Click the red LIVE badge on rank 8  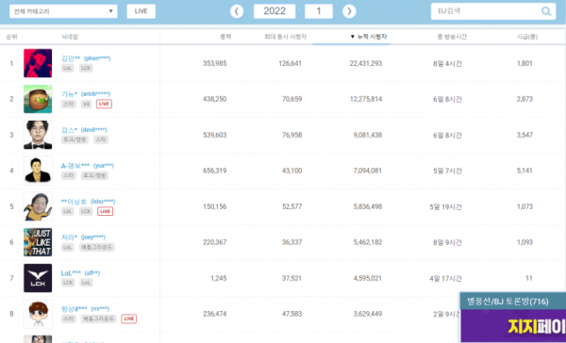(x=129, y=318)
